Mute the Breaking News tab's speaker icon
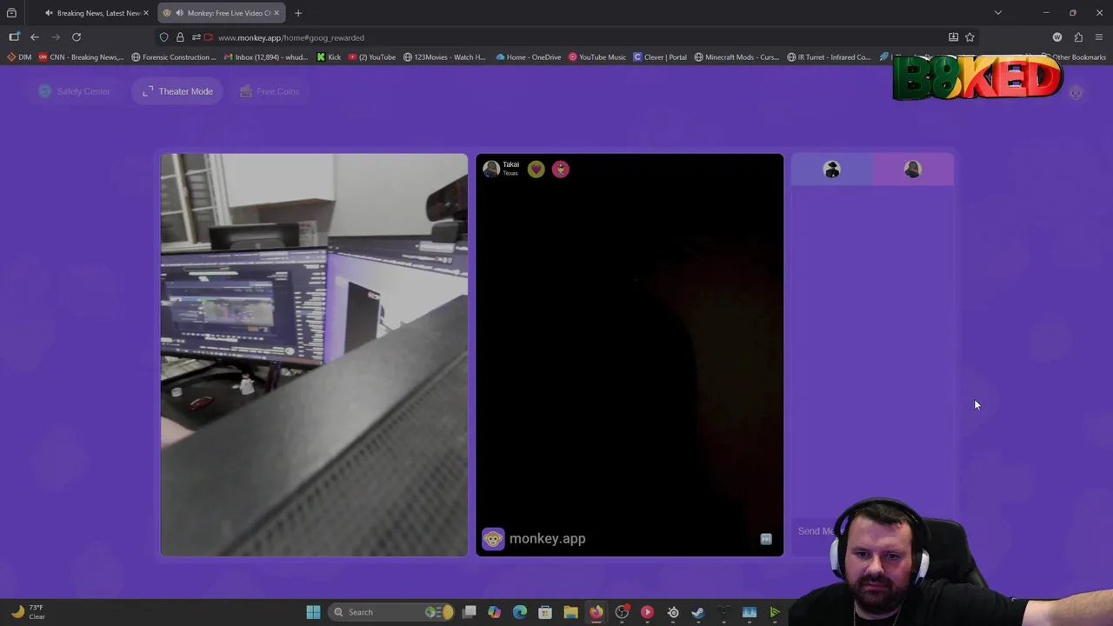The width and height of the screenshot is (1113, 626). click(49, 13)
